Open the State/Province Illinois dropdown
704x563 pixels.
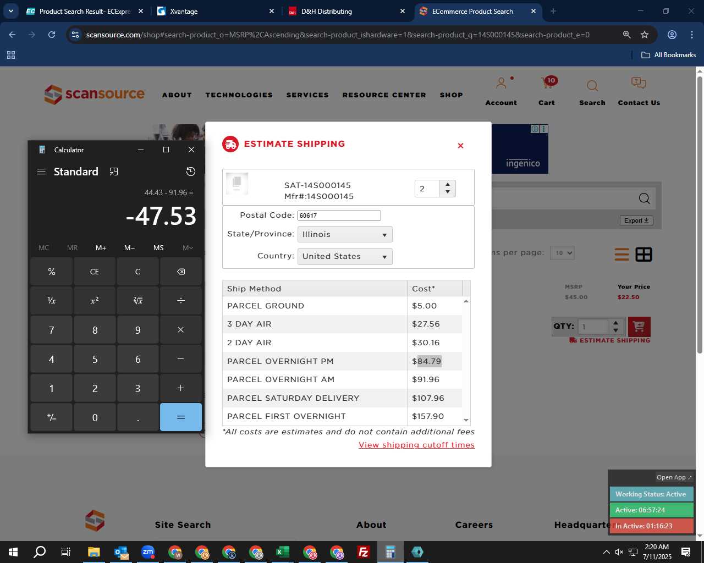click(x=345, y=235)
